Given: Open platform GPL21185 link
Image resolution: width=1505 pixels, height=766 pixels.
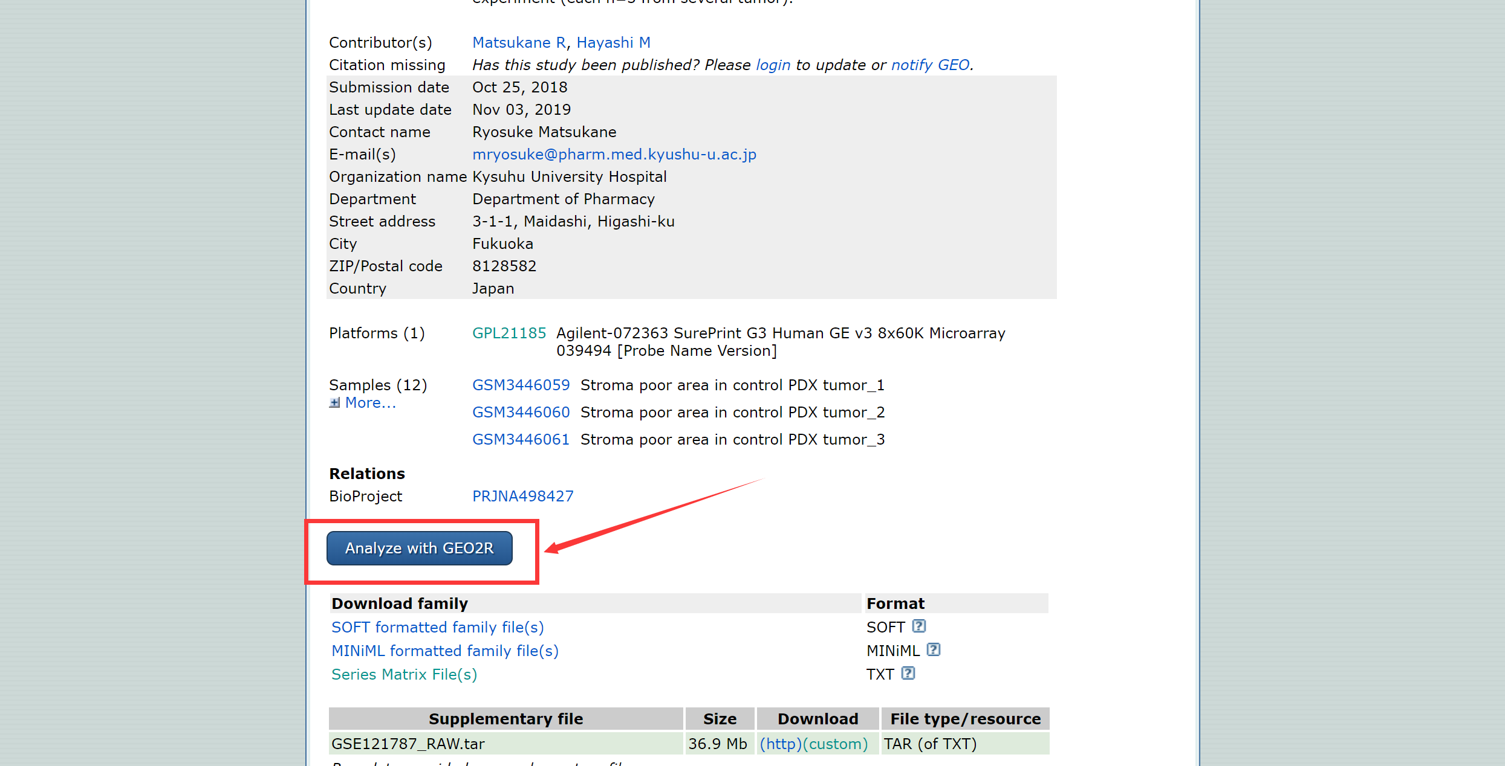Looking at the screenshot, I should [x=509, y=333].
